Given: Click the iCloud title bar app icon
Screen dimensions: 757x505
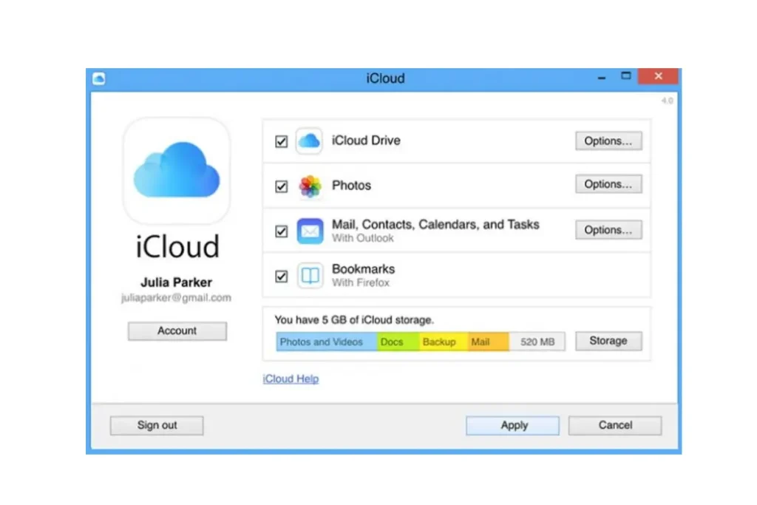Looking at the screenshot, I should click(x=99, y=78).
